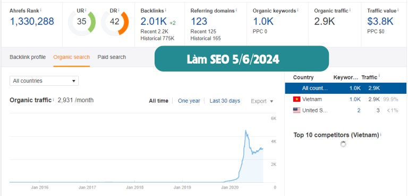Click the Vietnam flag icon
408x196 pixels.
(296, 99)
